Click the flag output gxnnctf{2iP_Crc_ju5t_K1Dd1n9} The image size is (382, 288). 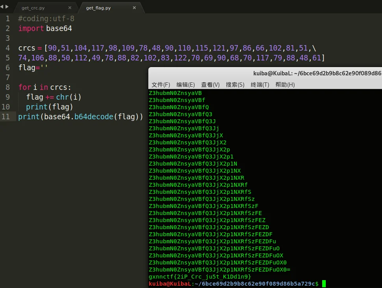200,277
